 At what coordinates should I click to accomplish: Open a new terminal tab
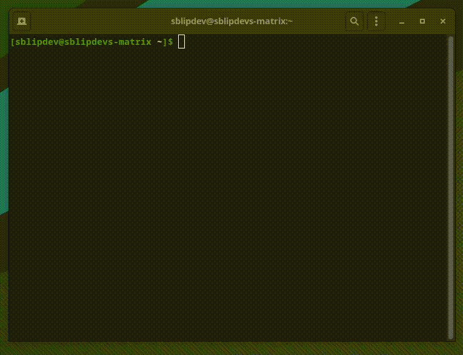click(22, 21)
